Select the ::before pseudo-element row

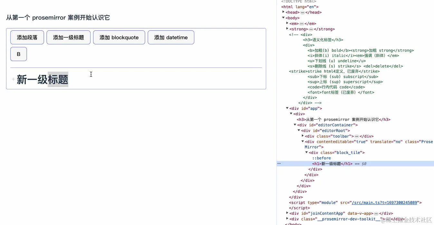coord(322,158)
